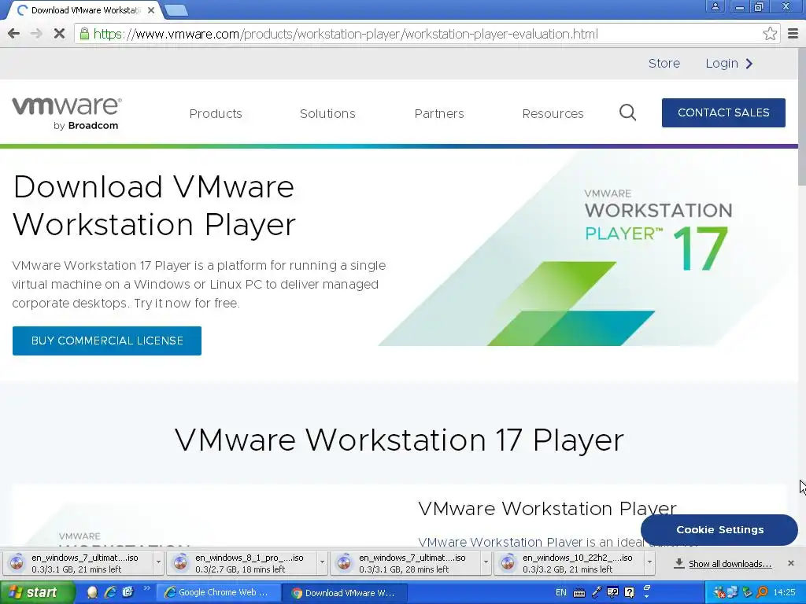806x604 pixels.
Task: Stop loading the page
Action: (x=59, y=34)
